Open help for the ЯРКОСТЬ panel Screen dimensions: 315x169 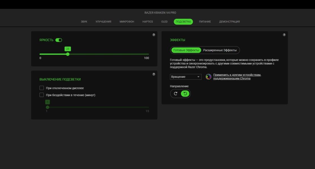pos(154,35)
